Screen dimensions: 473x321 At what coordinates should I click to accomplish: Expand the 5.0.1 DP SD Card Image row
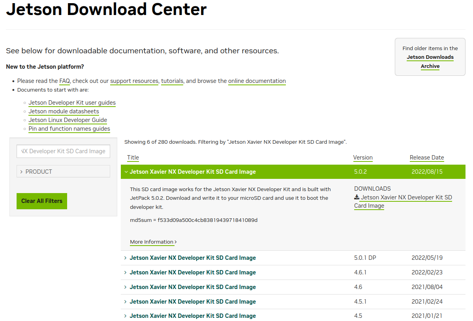pos(192,258)
